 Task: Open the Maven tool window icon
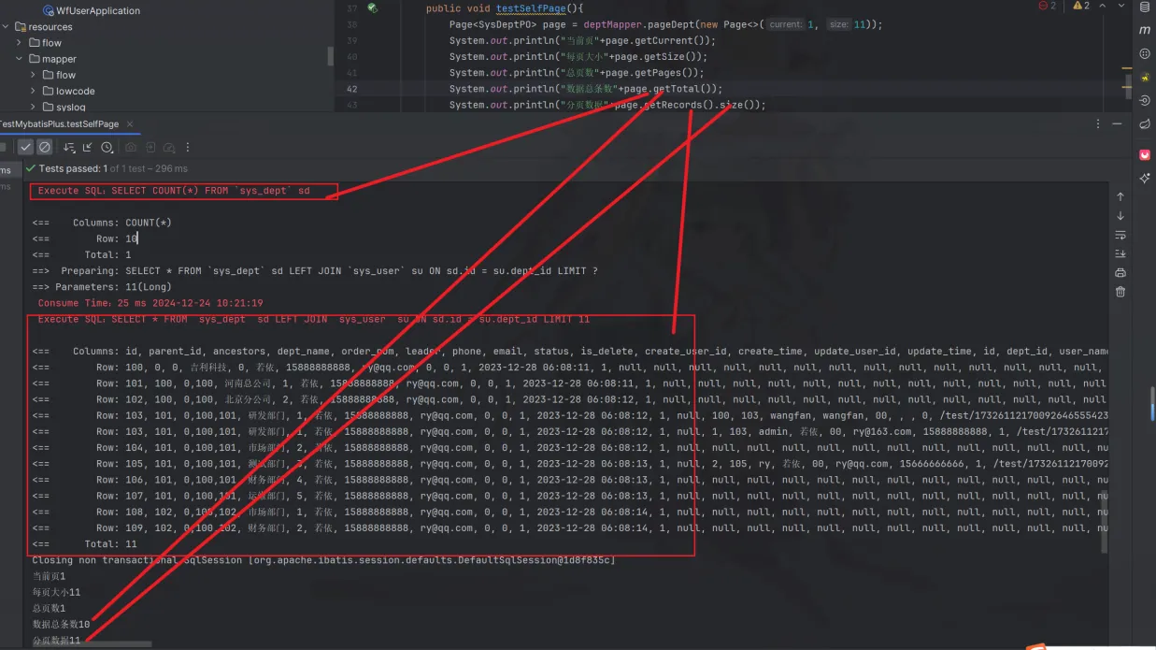1145,31
